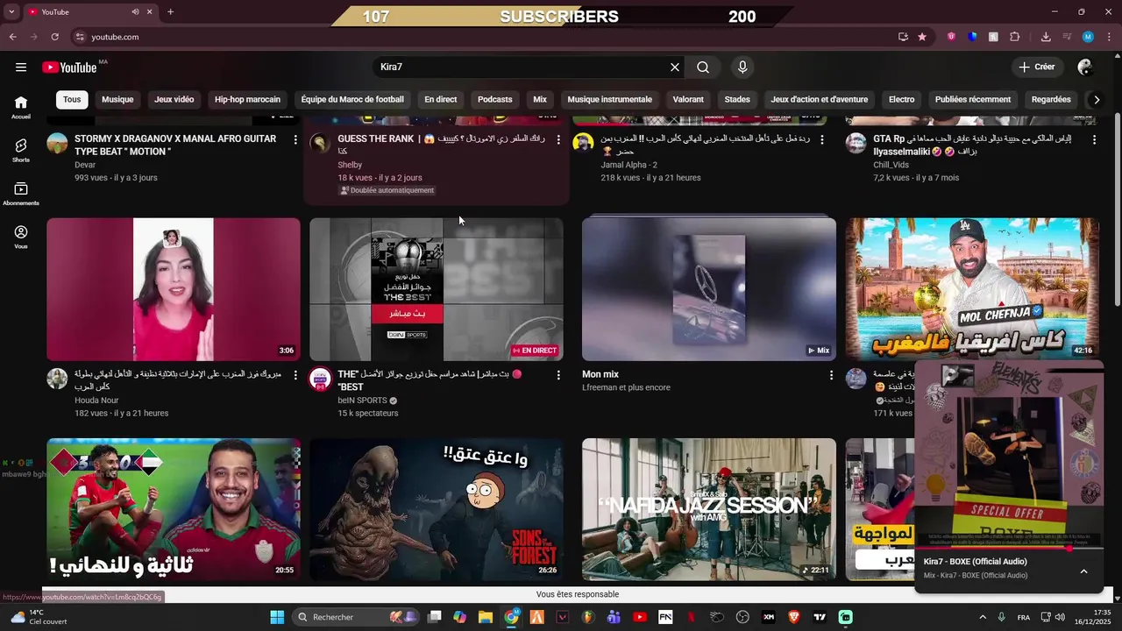
Task: Click the install app icon in address bar
Action: click(x=903, y=37)
